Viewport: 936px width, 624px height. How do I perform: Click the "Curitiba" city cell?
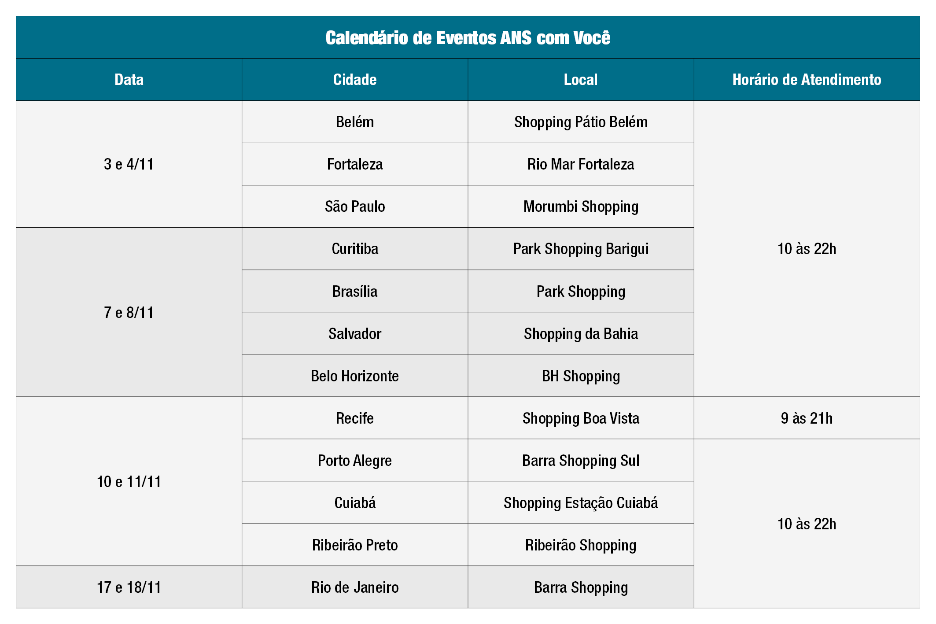click(355, 249)
